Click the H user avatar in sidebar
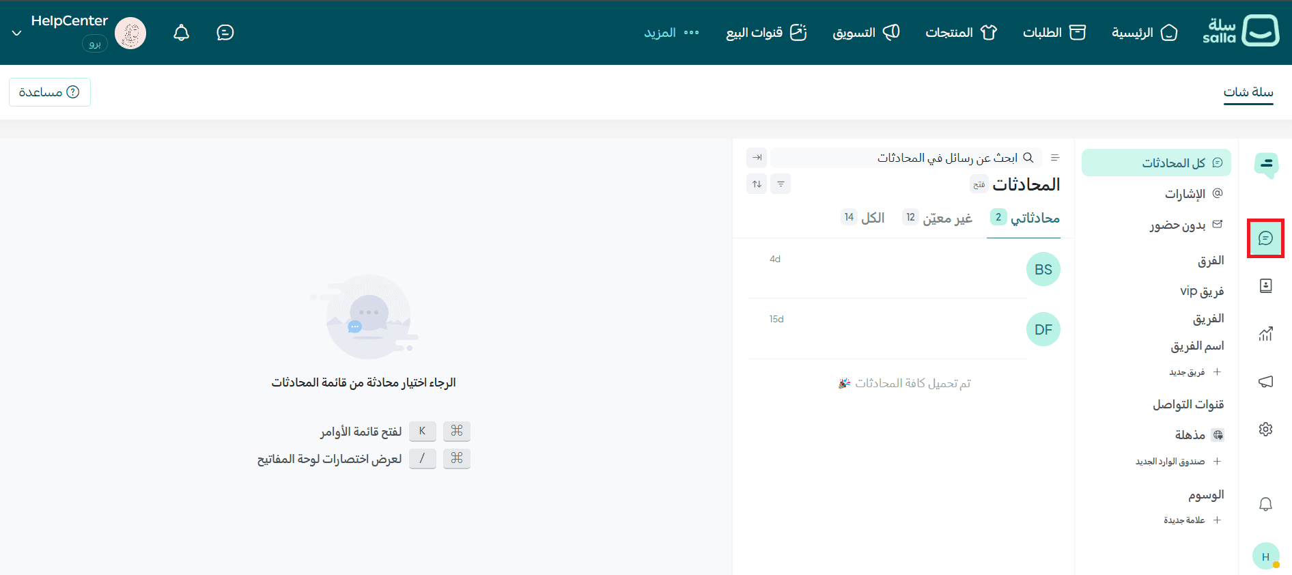Viewport: 1292px width, 575px height. tap(1265, 557)
